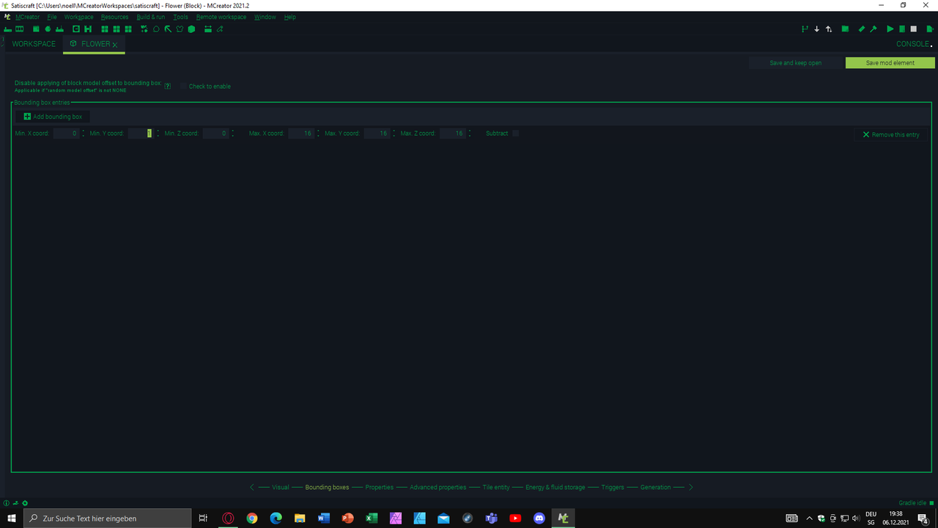Go to the Generation page step

655,487
